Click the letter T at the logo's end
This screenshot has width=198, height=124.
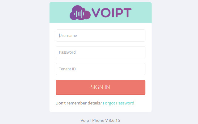pyautogui.click(x=127, y=13)
